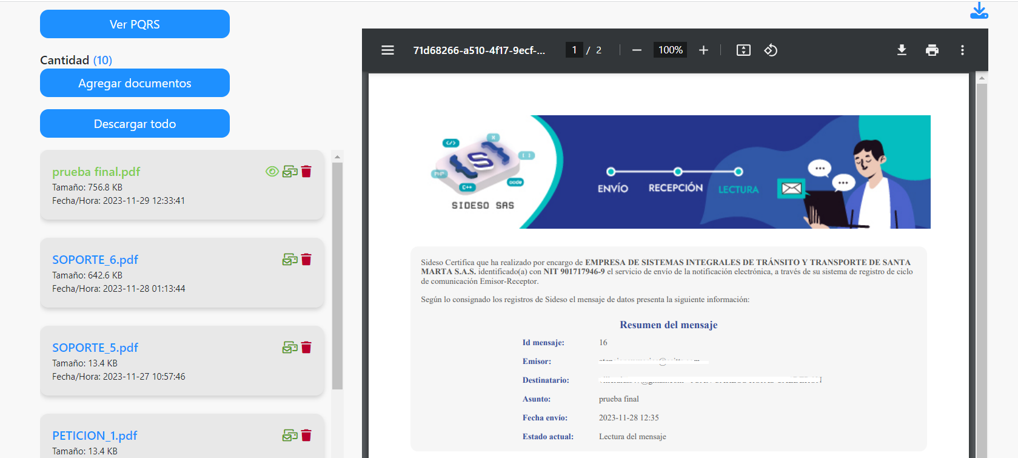Open the PDF viewer sidebar menu icon
Viewport: 1018px width, 458px height.
coord(387,50)
